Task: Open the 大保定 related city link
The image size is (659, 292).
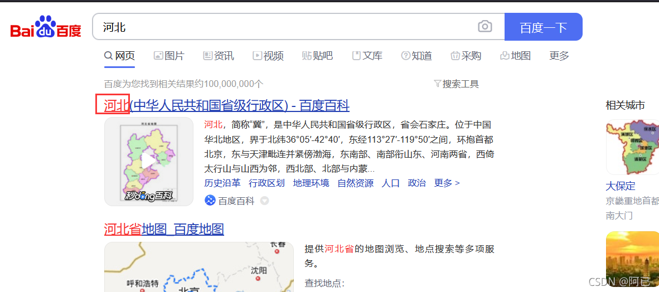Action: 621,186
